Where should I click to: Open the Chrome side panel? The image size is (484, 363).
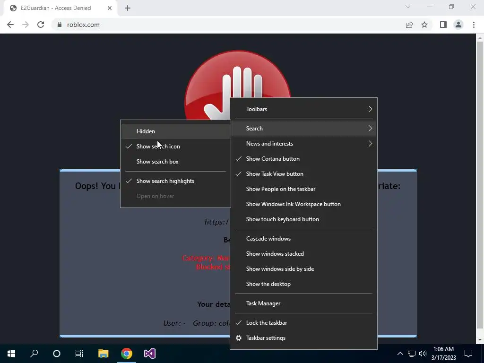point(443,25)
